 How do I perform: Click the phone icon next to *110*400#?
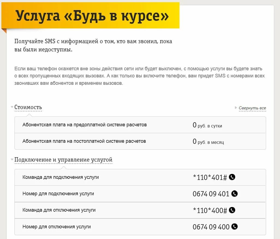232,210
